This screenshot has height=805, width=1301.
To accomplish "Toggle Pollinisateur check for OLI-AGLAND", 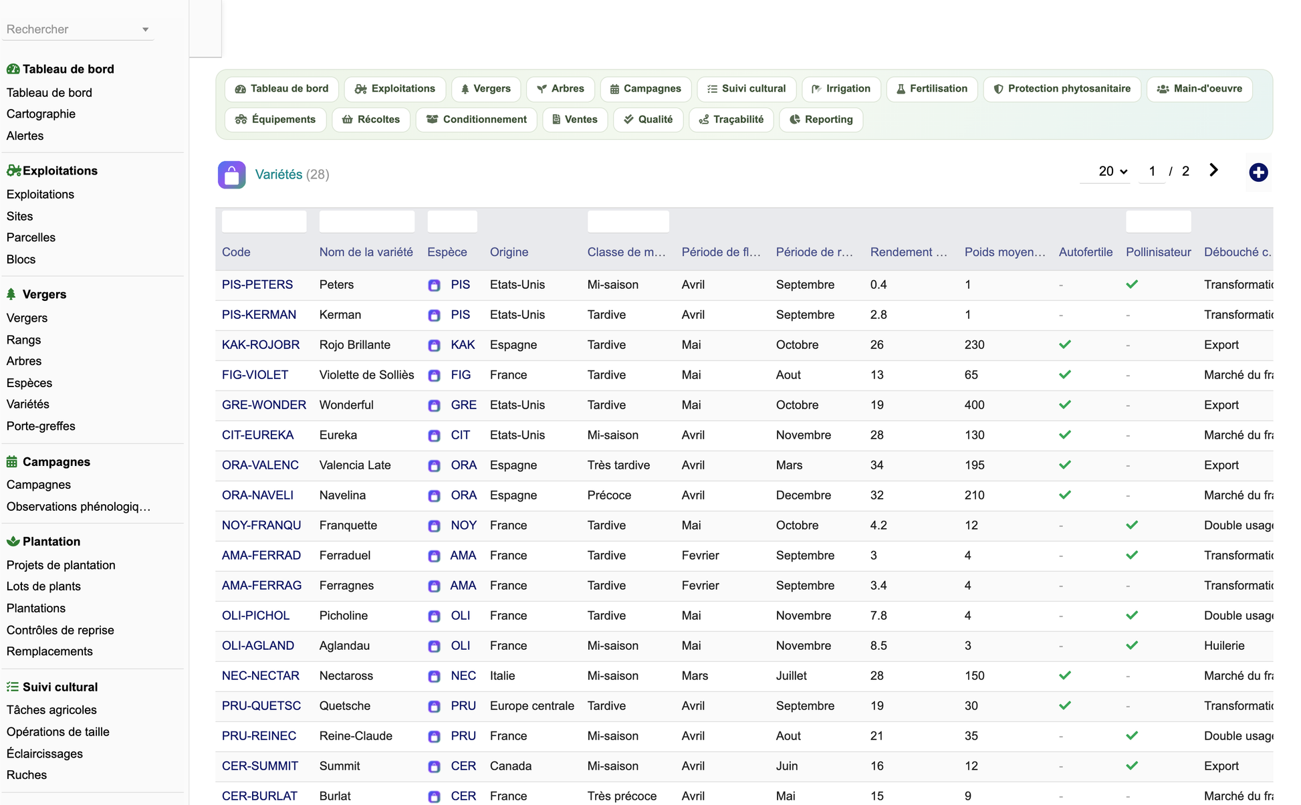I will 1132,645.
